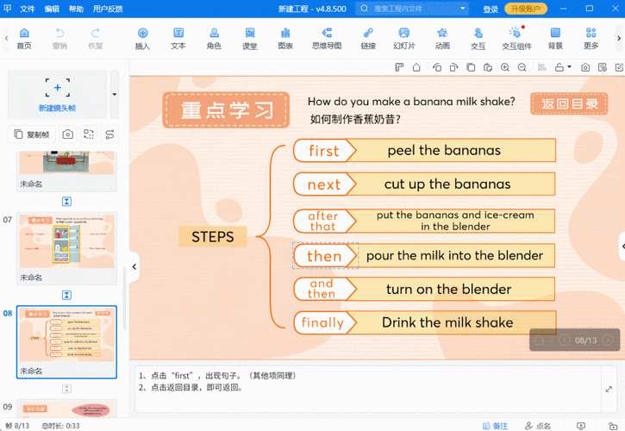Expand the notes area with diagonal arrow
The width and height of the screenshot is (625, 431).
click(609, 389)
